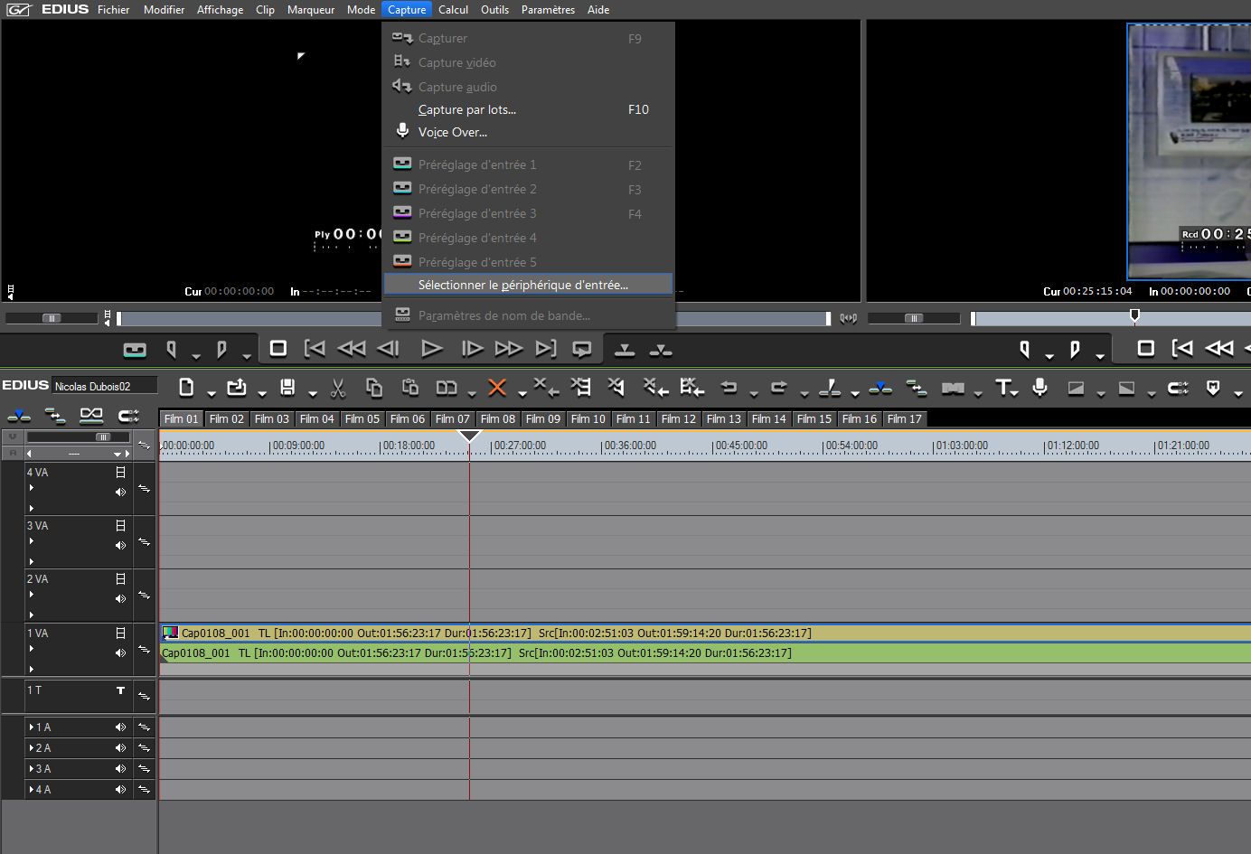Click the Replace Clip icon
This screenshot has height=854, width=1251.
[447, 388]
